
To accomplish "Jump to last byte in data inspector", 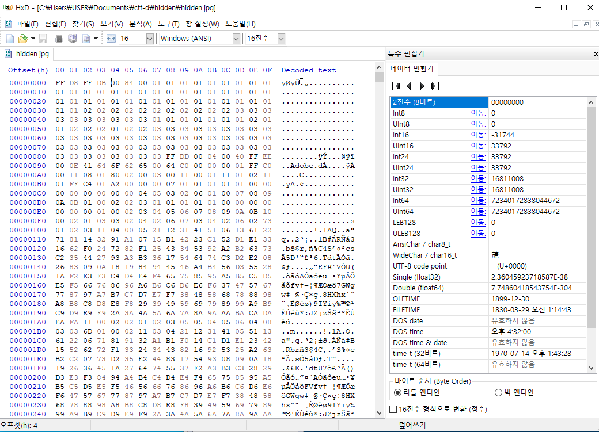I will click(435, 86).
